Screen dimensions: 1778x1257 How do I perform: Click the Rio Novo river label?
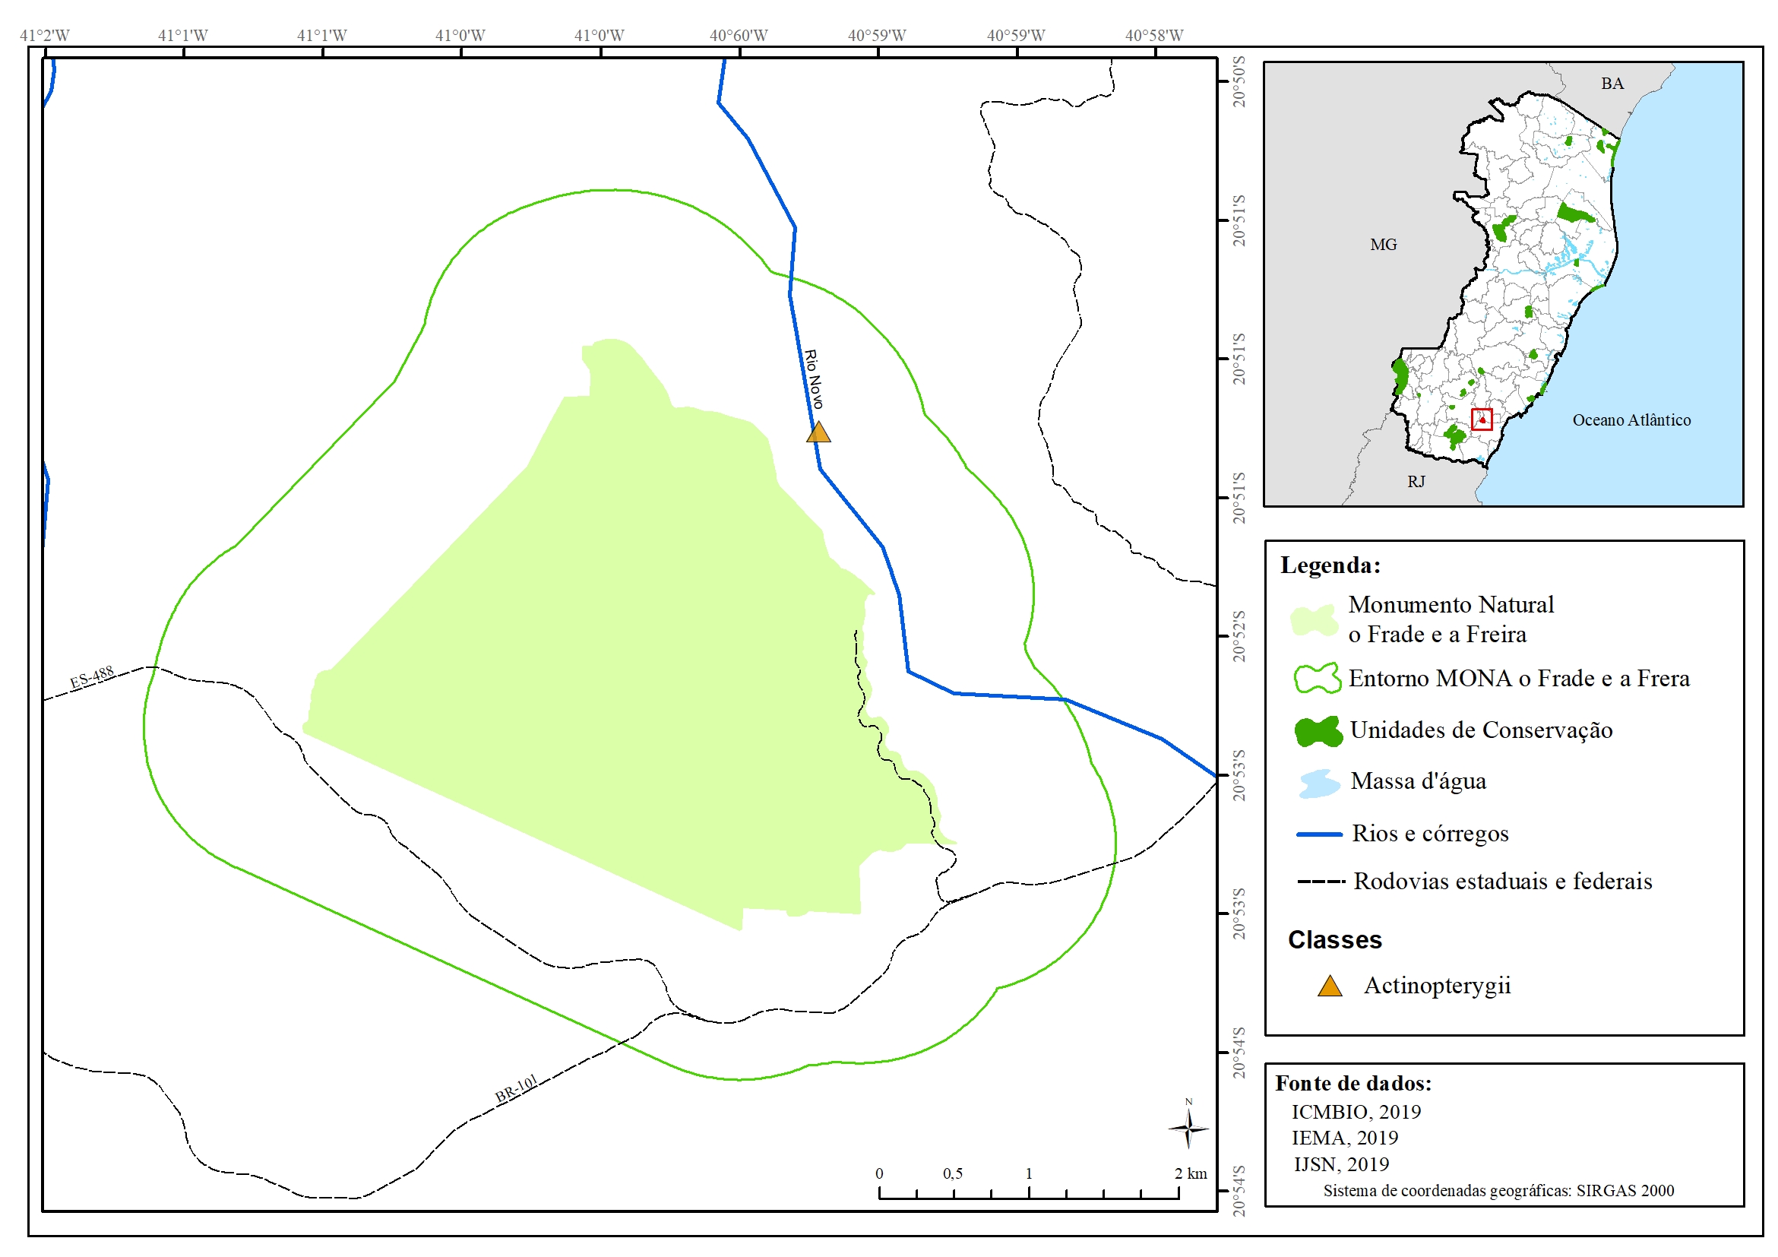(x=813, y=378)
